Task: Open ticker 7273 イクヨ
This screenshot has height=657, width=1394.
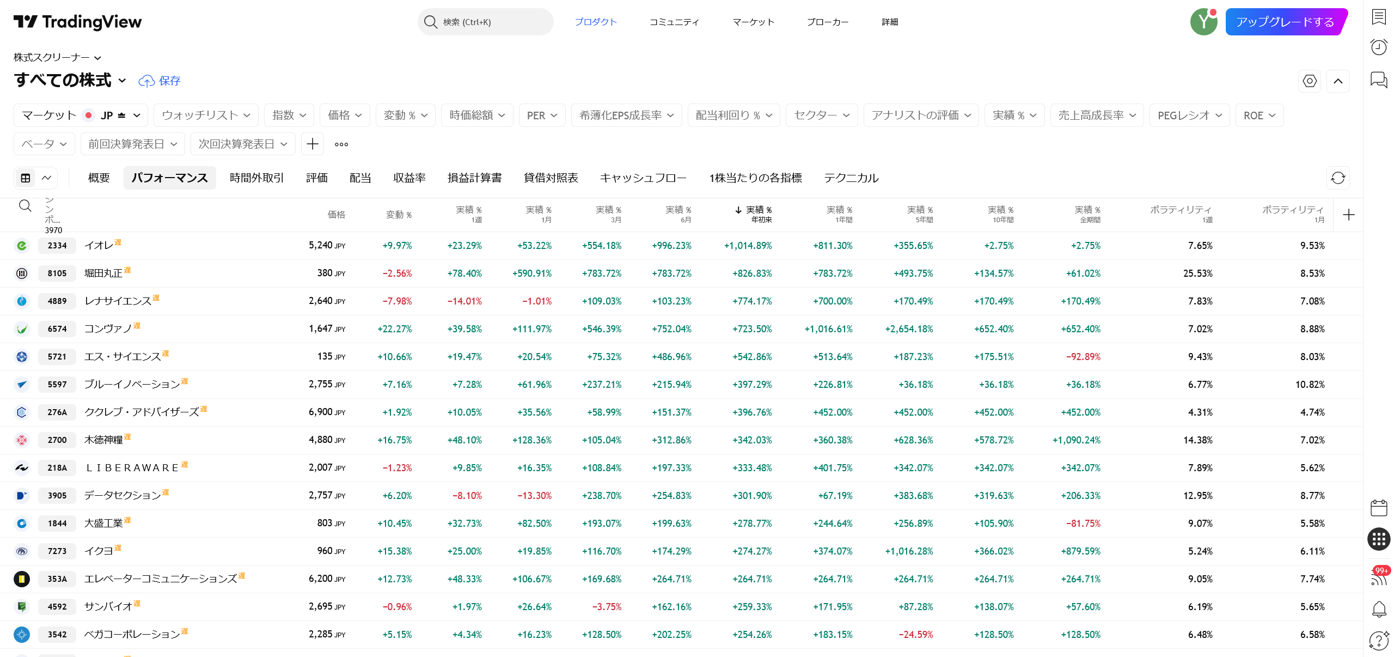Action: 57,551
